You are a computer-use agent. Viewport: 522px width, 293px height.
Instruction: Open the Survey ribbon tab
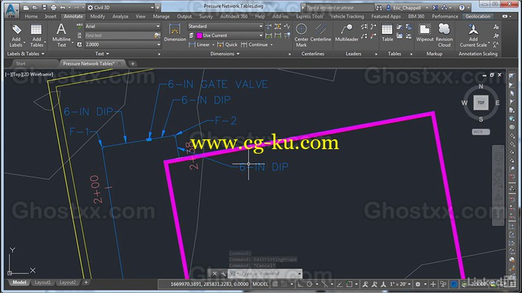tap(206, 16)
